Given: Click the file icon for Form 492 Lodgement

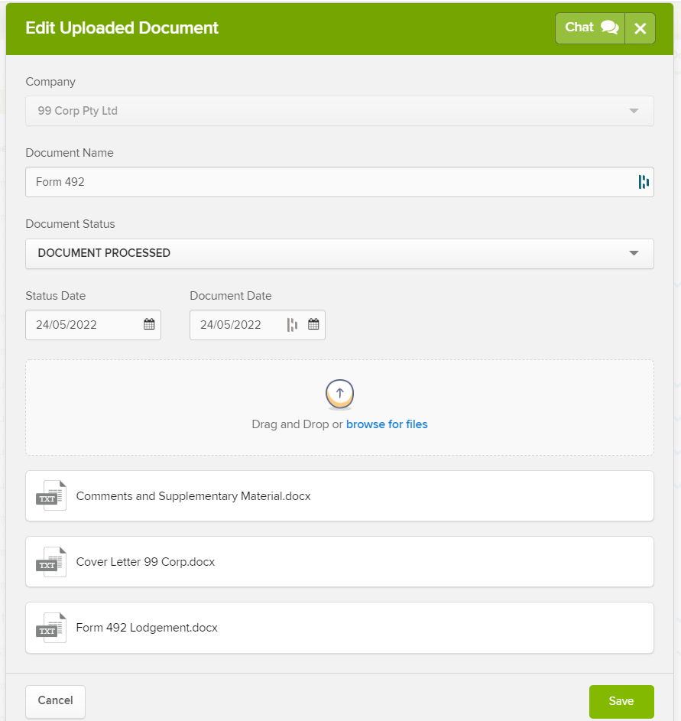Looking at the screenshot, I should pyautogui.click(x=51, y=628).
